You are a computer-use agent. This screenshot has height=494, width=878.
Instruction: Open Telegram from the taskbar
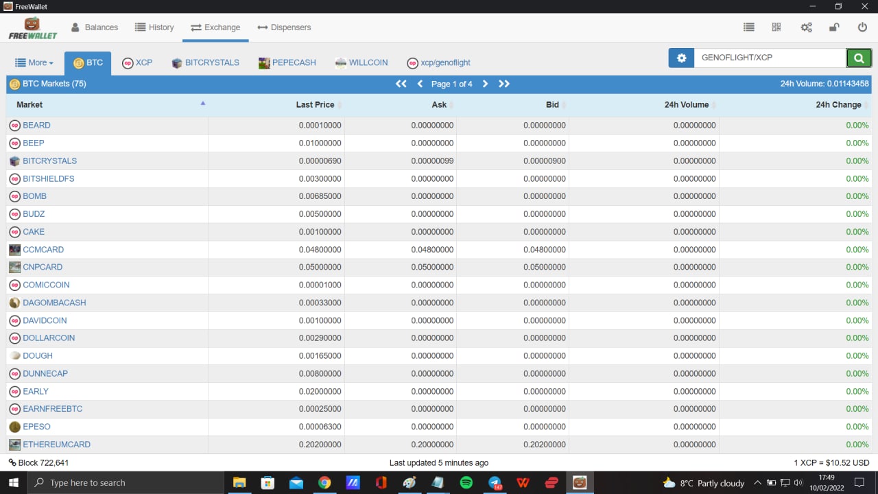point(495,483)
